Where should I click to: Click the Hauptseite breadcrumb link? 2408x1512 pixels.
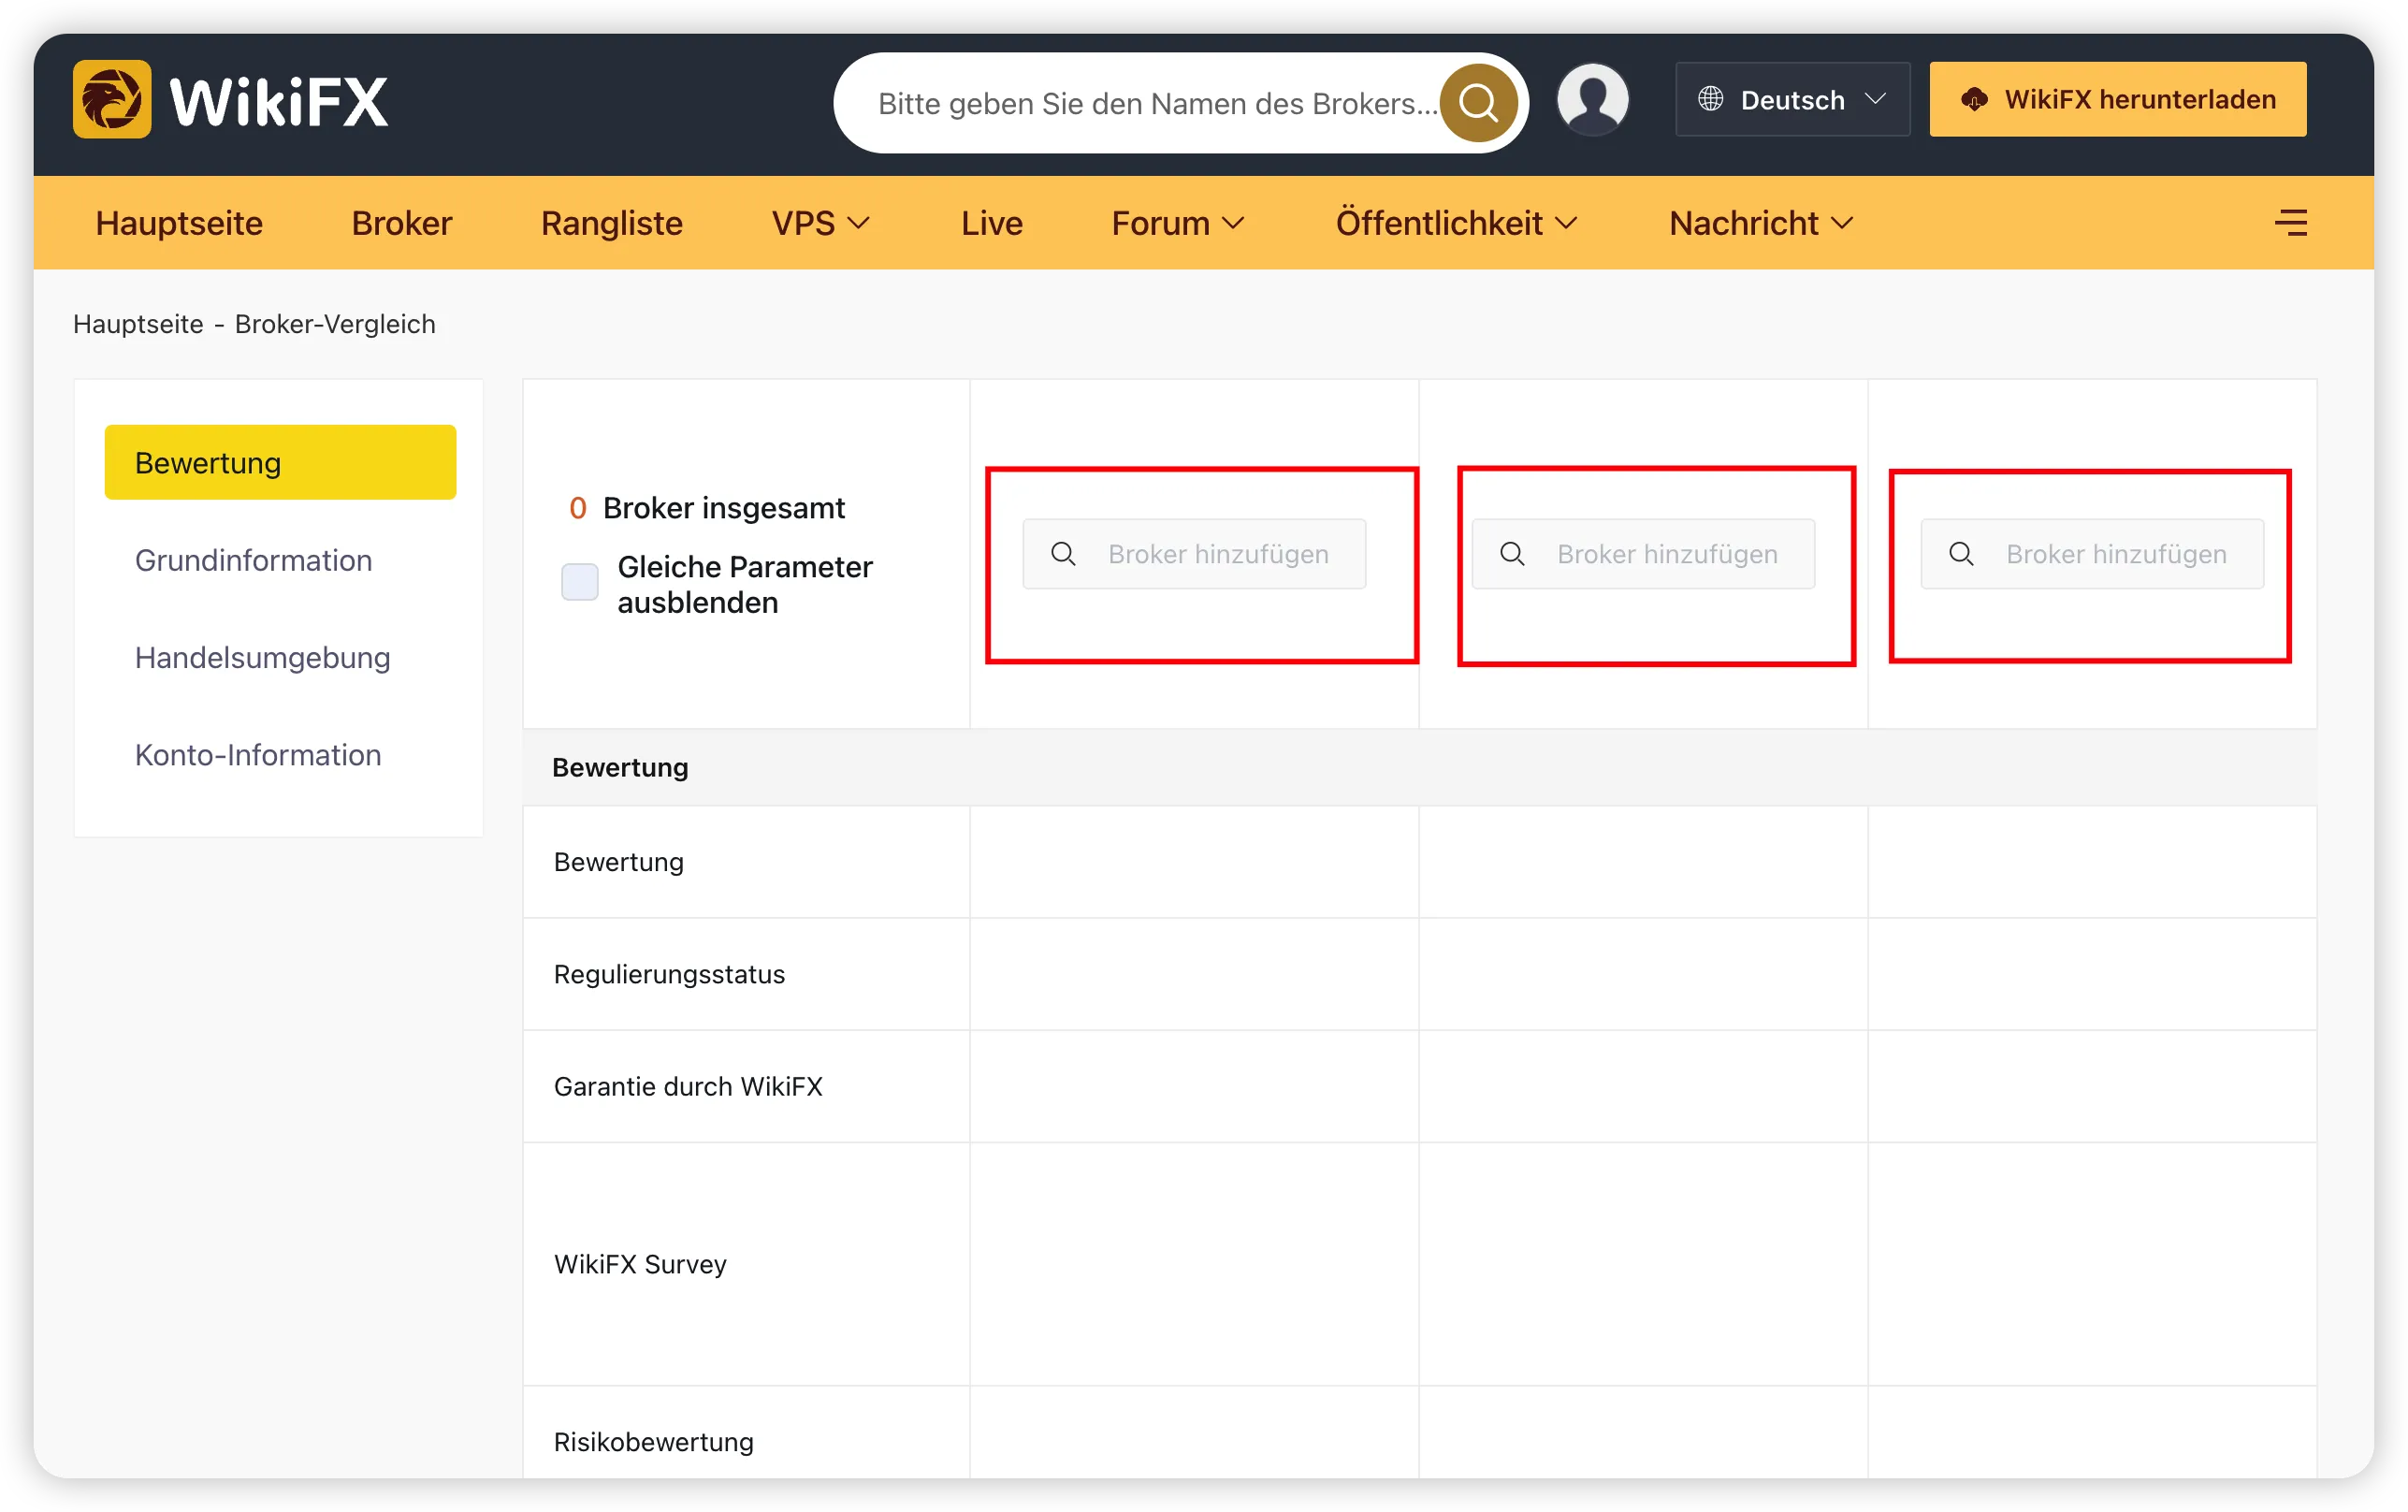click(138, 324)
